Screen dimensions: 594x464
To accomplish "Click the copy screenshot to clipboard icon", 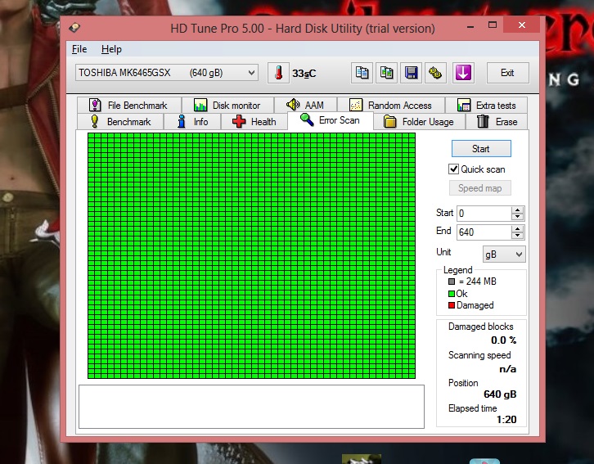I will (387, 73).
